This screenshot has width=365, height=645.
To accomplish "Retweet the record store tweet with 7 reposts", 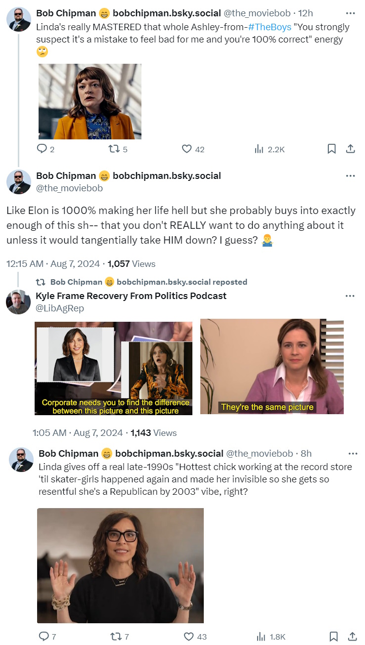I will [116, 637].
